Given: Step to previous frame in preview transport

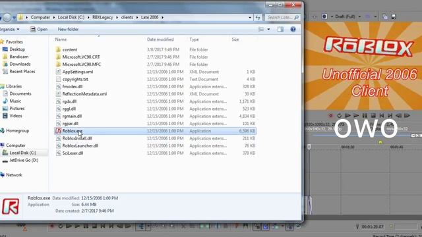Looking at the screenshot, I should click(398, 116).
